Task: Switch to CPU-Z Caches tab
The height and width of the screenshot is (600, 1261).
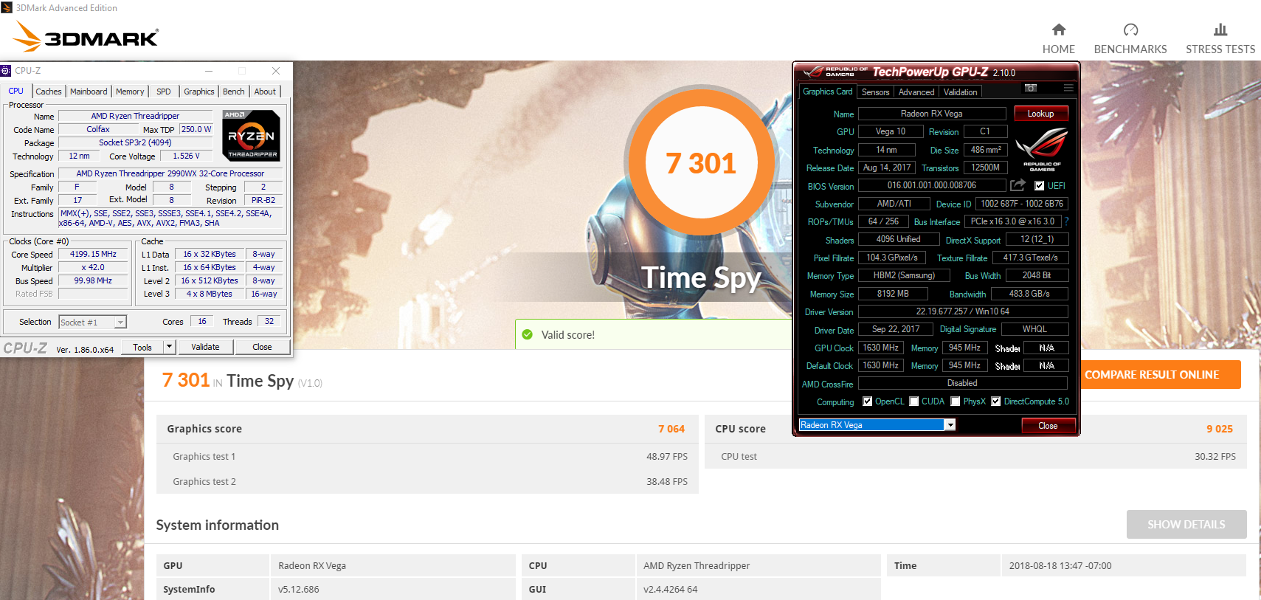Action: (x=49, y=92)
